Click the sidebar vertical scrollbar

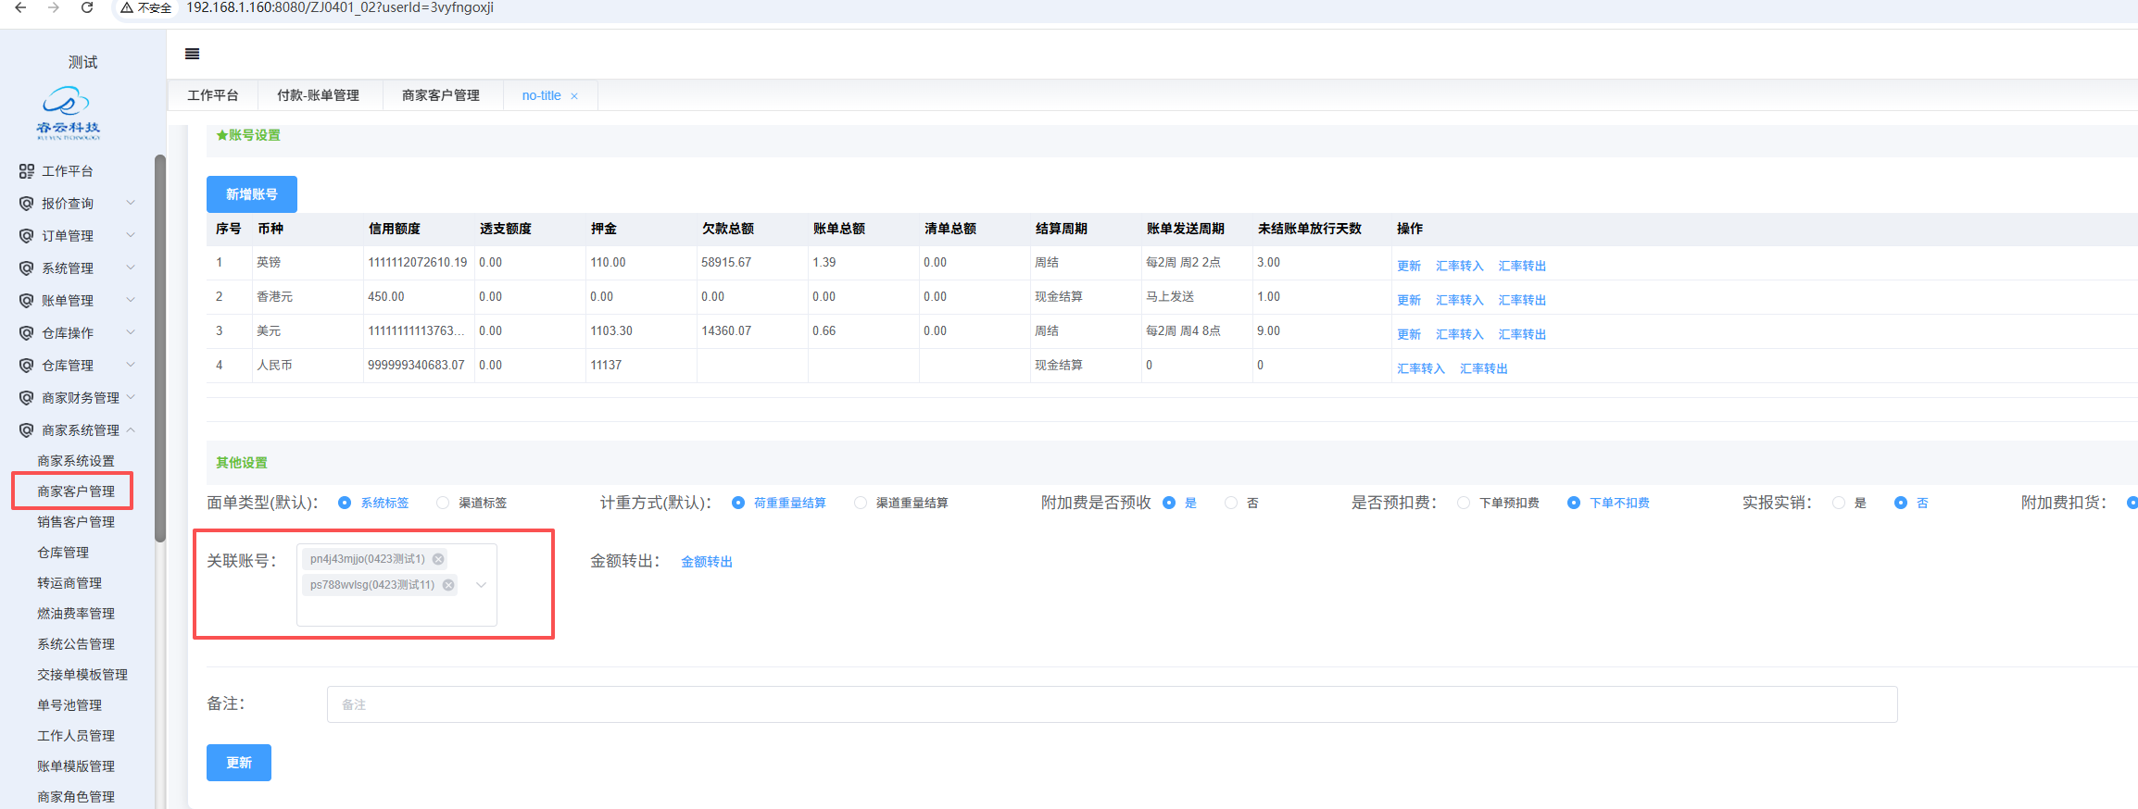pyautogui.click(x=160, y=352)
